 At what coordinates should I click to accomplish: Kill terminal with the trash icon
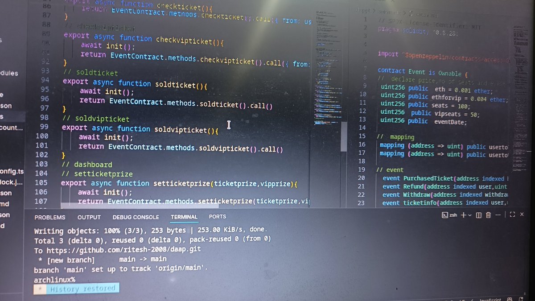(488, 215)
